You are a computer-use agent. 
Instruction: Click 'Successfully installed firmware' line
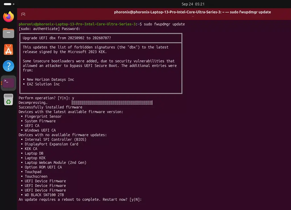51,107
